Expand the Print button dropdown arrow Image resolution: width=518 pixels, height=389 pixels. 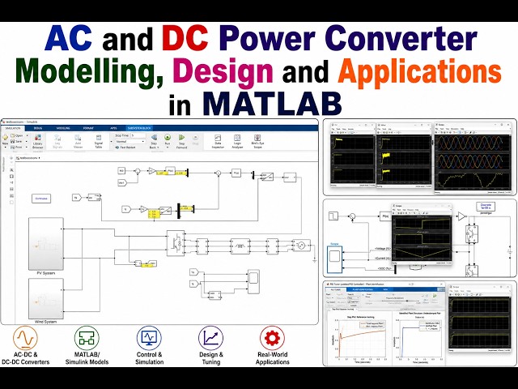click(27, 147)
